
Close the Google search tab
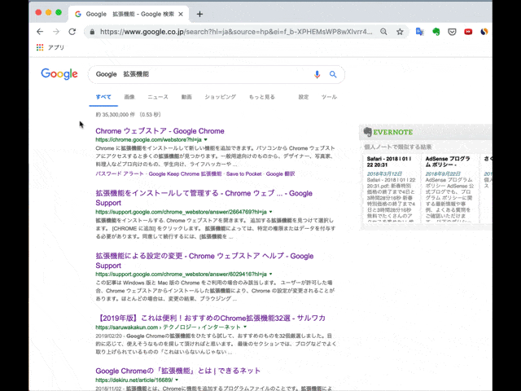pos(181,14)
